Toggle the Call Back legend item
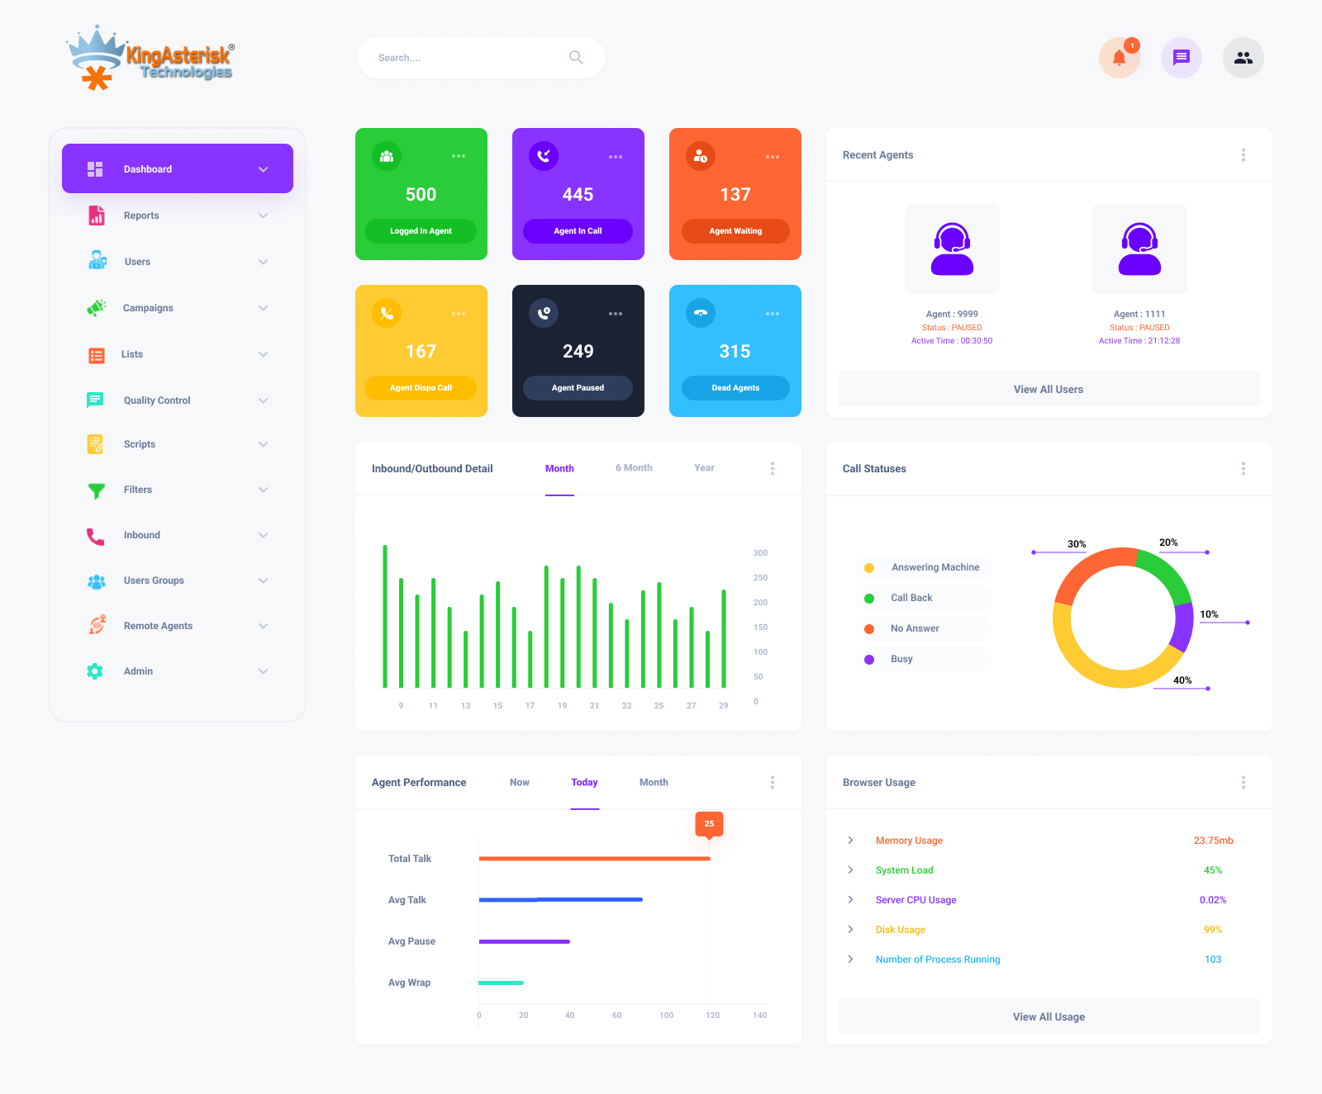This screenshot has height=1094, width=1322. 924,598
